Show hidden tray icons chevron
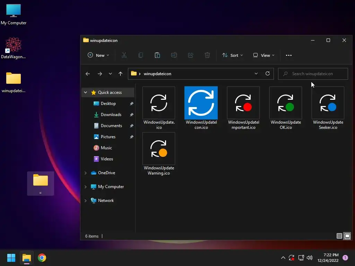The height and width of the screenshot is (266, 355). point(283,258)
